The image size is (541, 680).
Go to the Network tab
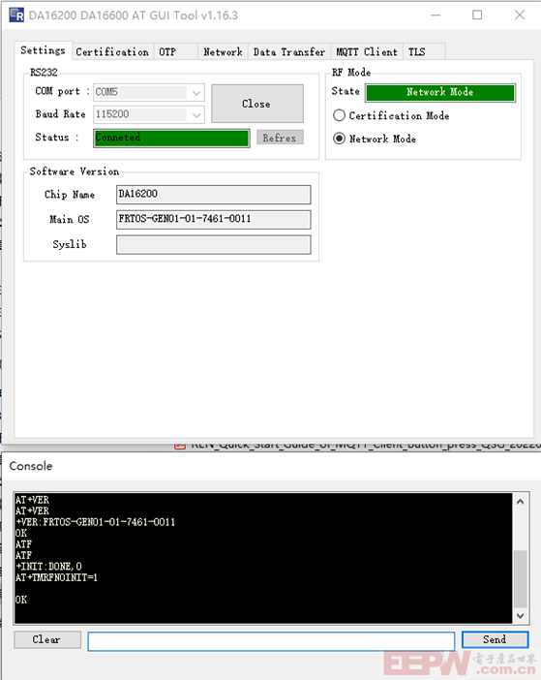223,51
